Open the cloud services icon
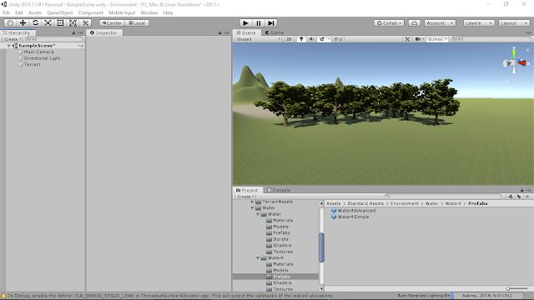This screenshot has width=534, height=300. point(414,23)
